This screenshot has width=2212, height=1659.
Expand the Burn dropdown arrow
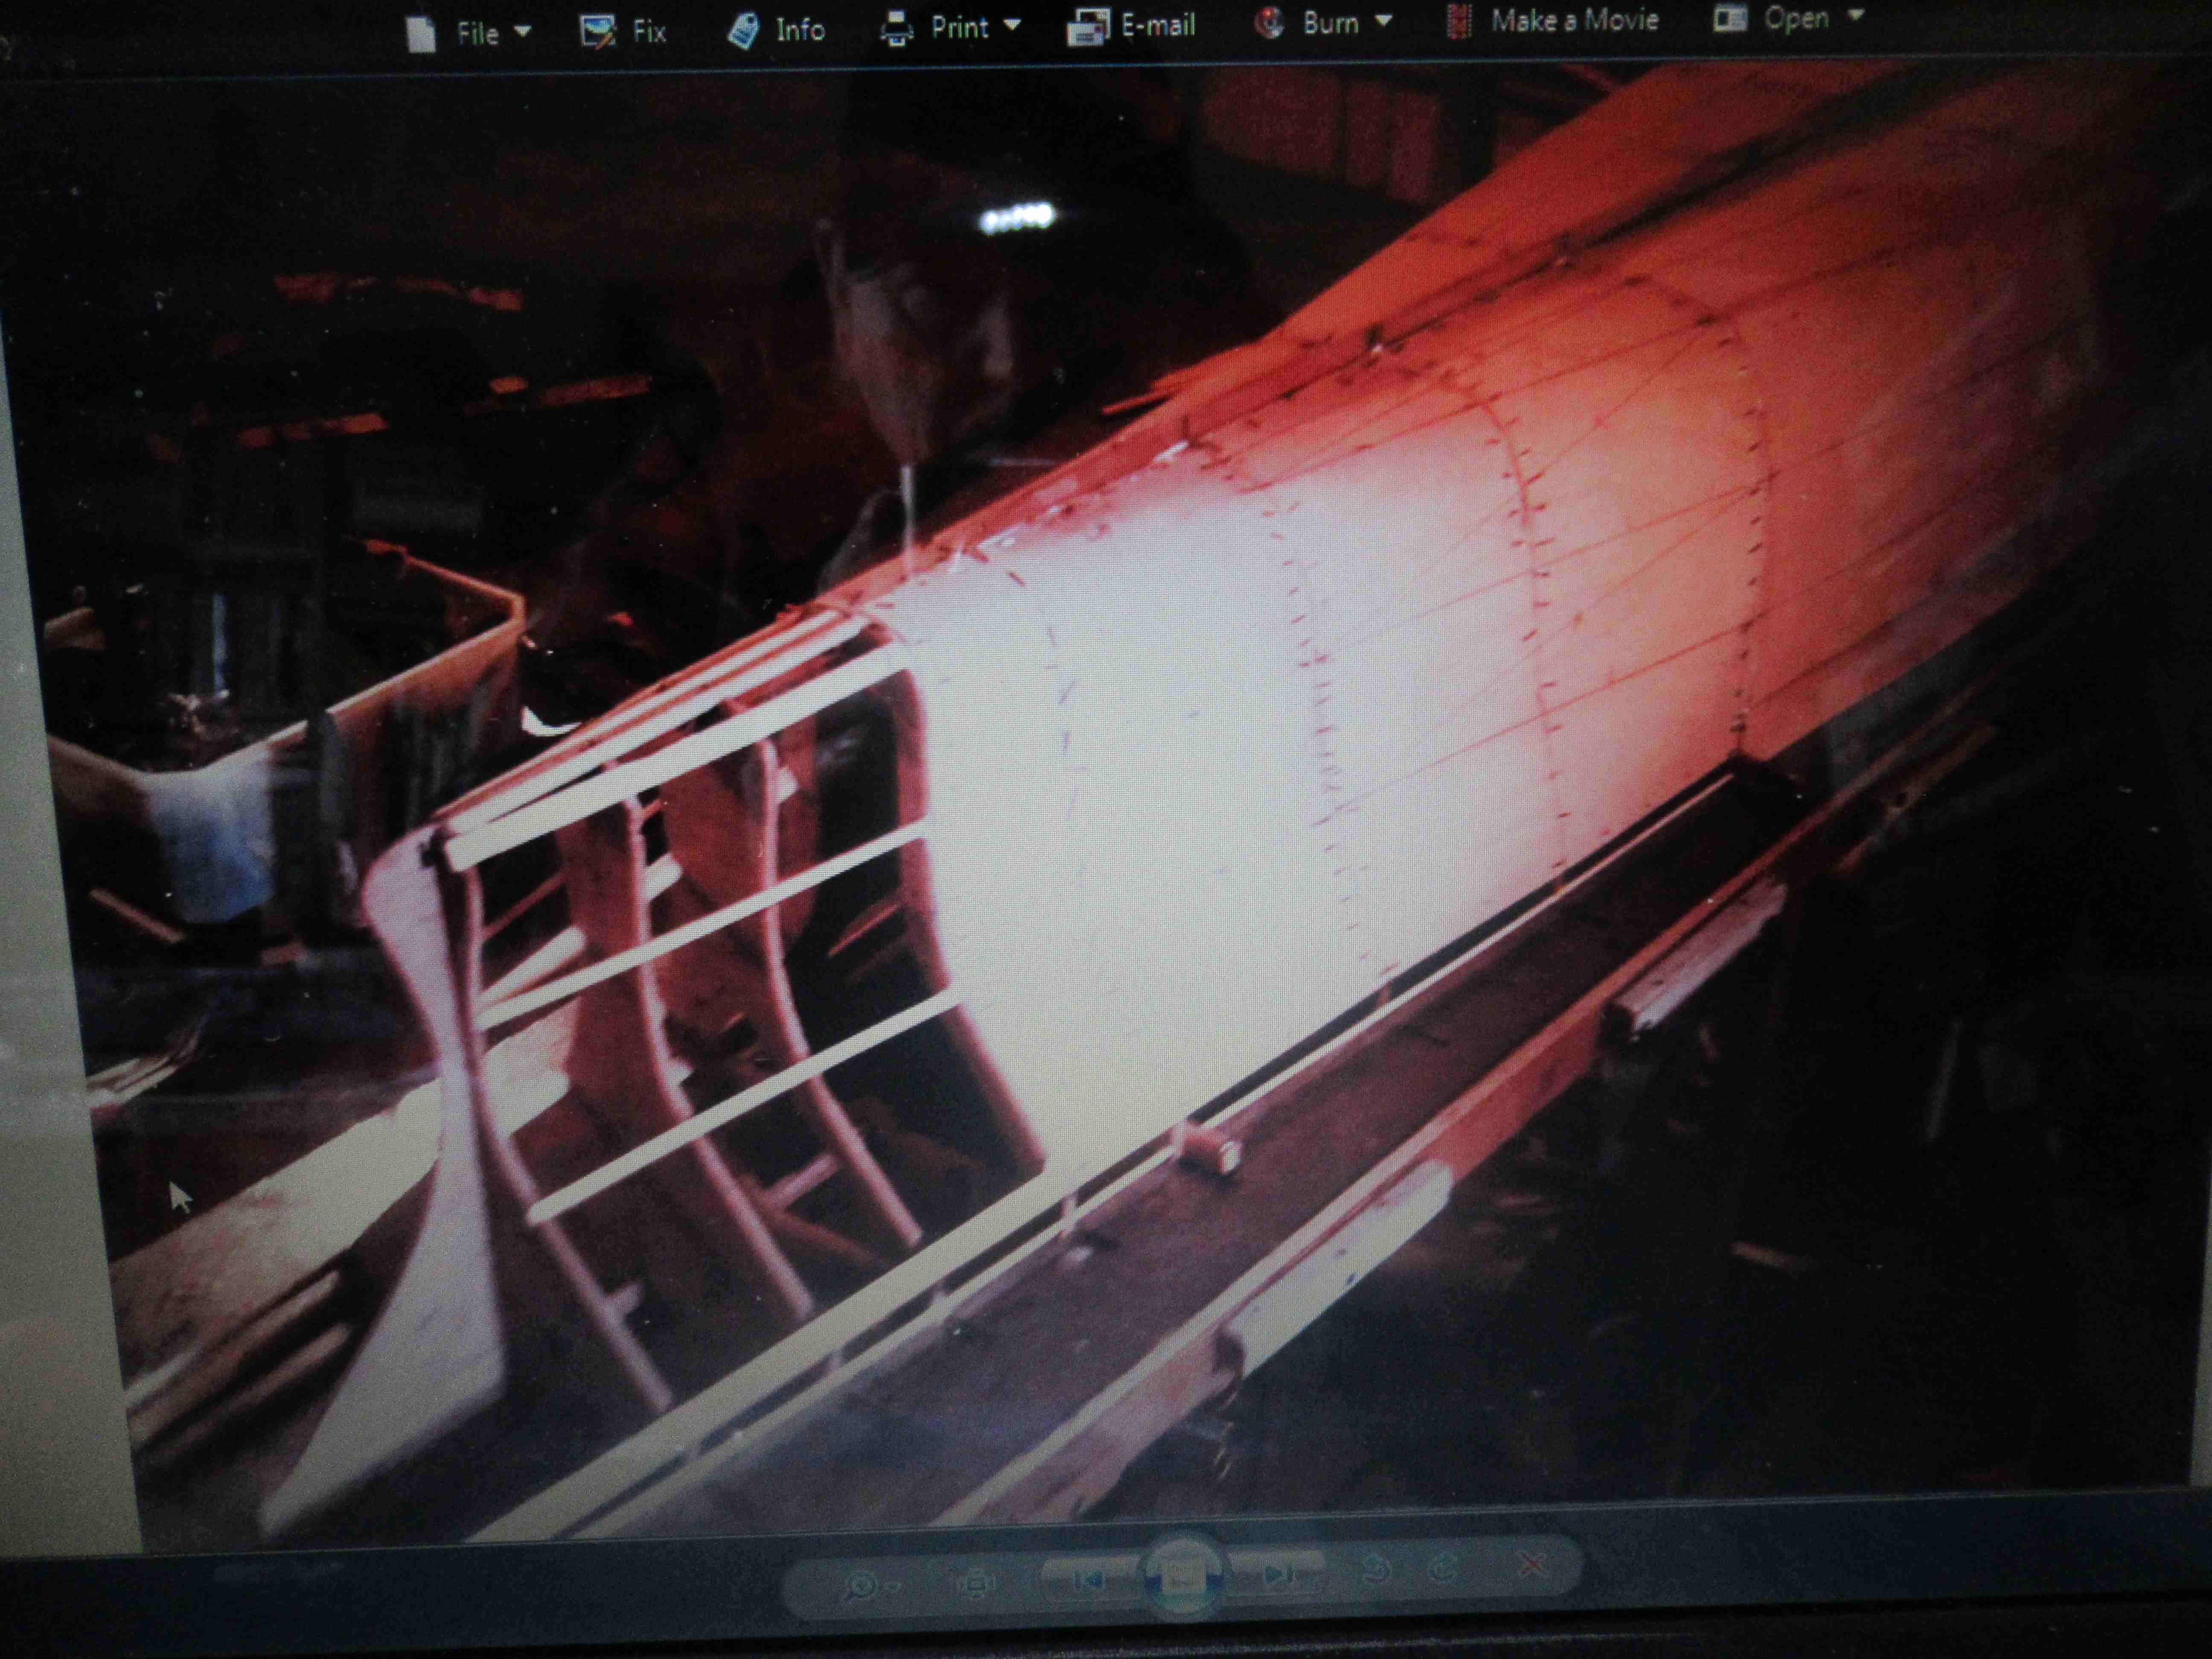click(1384, 20)
